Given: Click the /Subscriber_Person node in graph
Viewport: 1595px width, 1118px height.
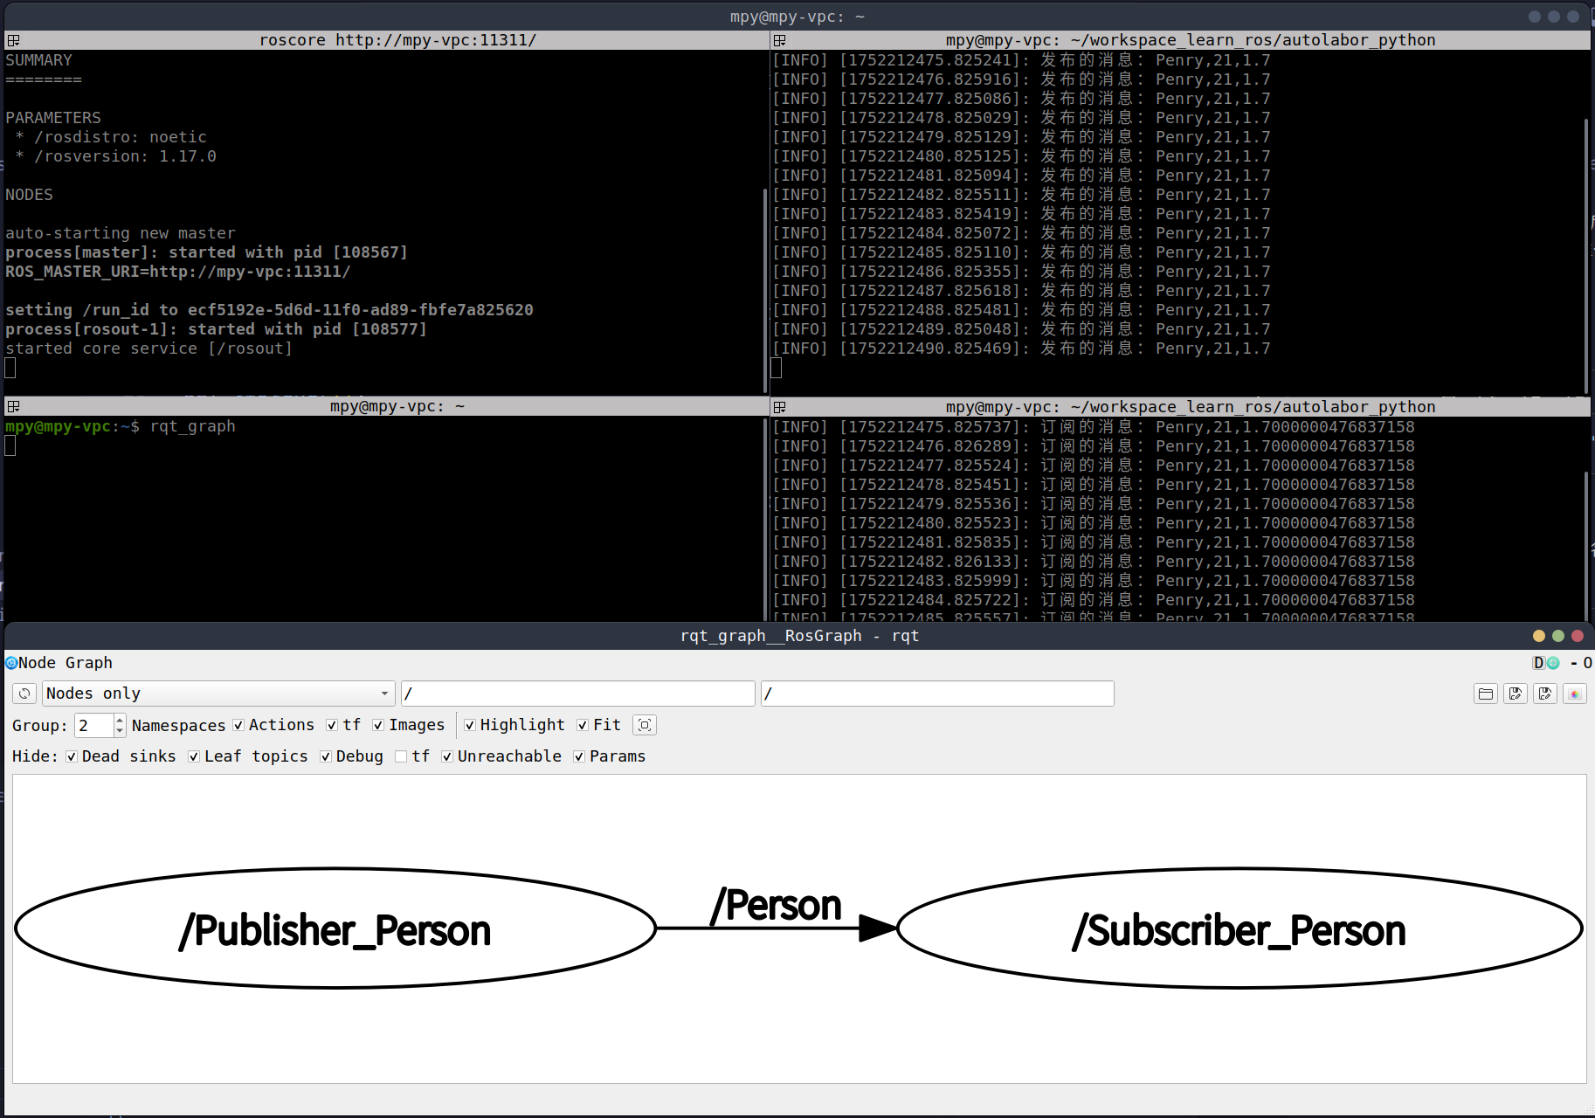Looking at the screenshot, I should (x=1239, y=929).
